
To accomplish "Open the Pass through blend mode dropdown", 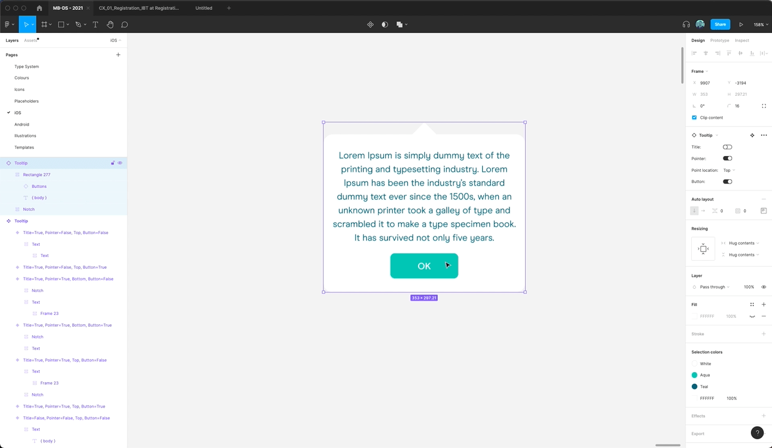I will click(x=714, y=287).
